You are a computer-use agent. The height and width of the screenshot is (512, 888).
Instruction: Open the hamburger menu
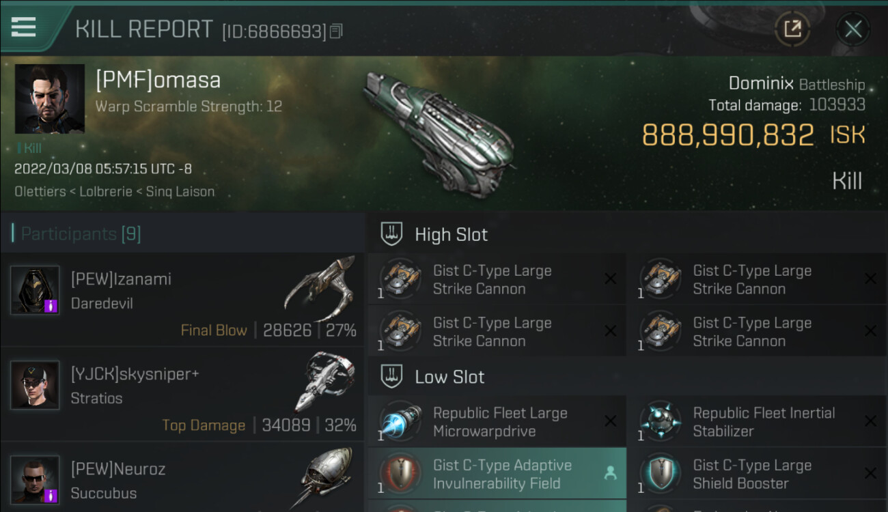[x=23, y=27]
